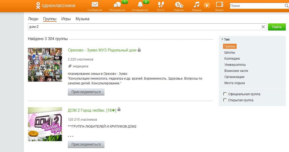Click Найдено 3 304 группы heading
Image resolution: width=289 pixels, height=152 pixels.
tap(48, 39)
